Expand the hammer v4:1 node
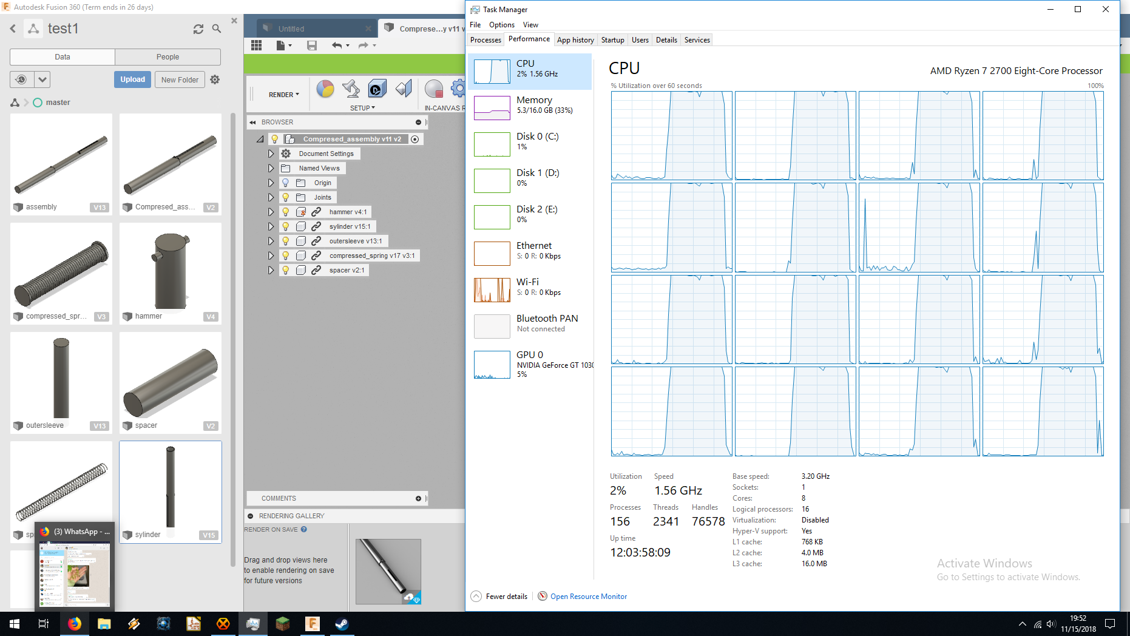This screenshot has width=1130, height=636. pyautogui.click(x=271, y=212)
